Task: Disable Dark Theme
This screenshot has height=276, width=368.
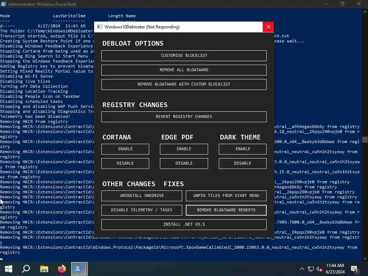Action: [x=243, y=164]
